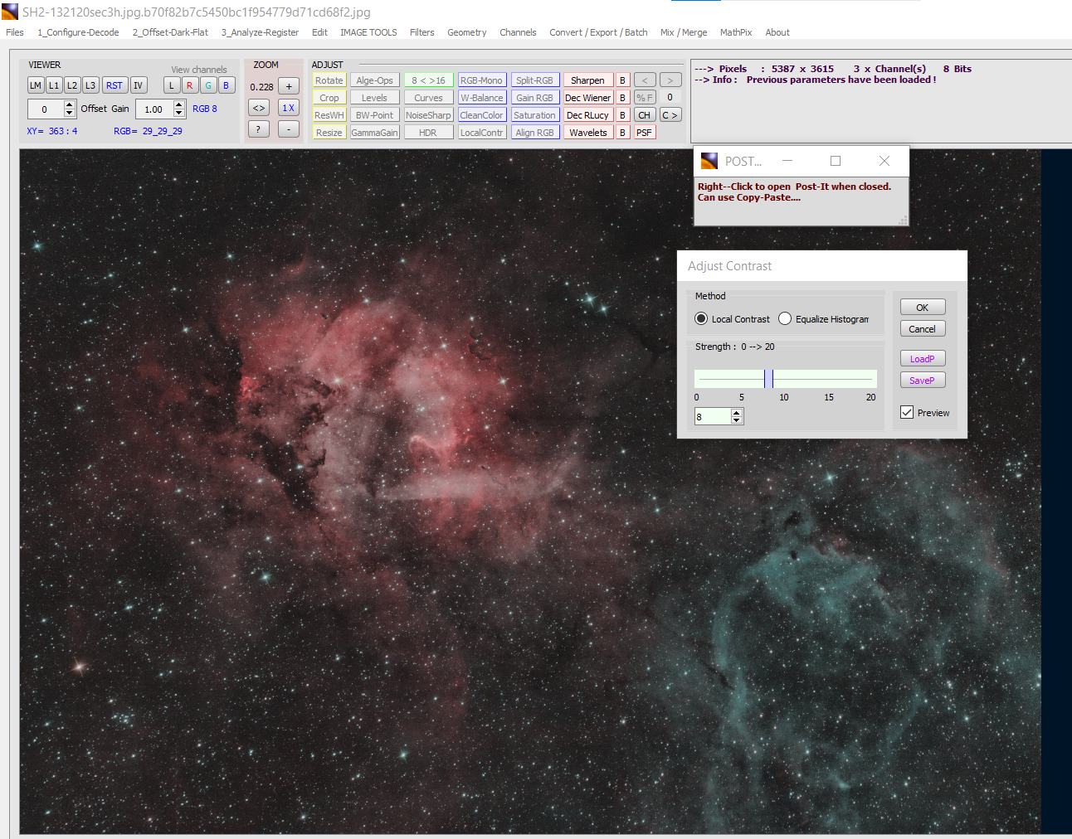Open the ResWH tool
This screenshot has width=1072, height=839.
pos(329,115)
